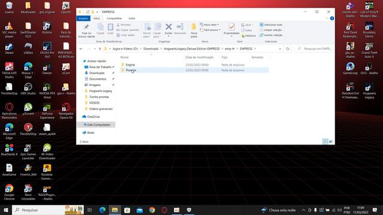Viewport: 383px width, 215px height.
Task: Switch to the Exibir ribbon tab
Action: (132, 19)
